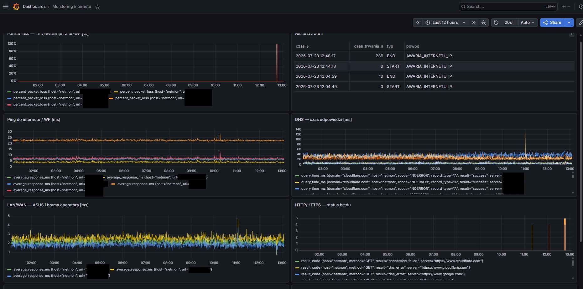Zoom out the time range
The height and width of the screenshot is (289, 583).
(484, 23)
